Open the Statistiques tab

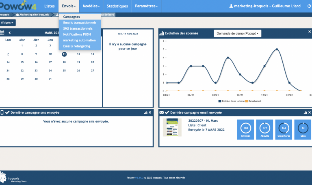point(117,6)
